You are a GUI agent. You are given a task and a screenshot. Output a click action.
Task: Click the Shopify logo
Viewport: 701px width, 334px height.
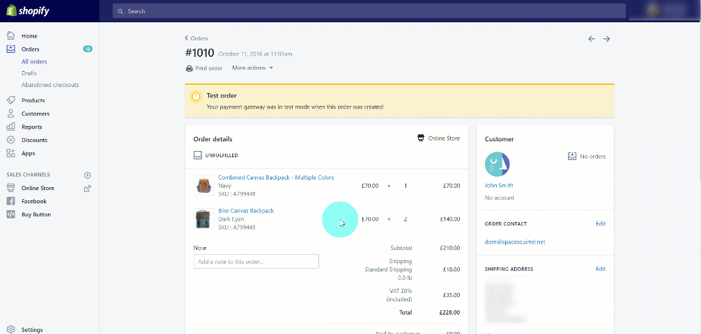click(28, 10)
